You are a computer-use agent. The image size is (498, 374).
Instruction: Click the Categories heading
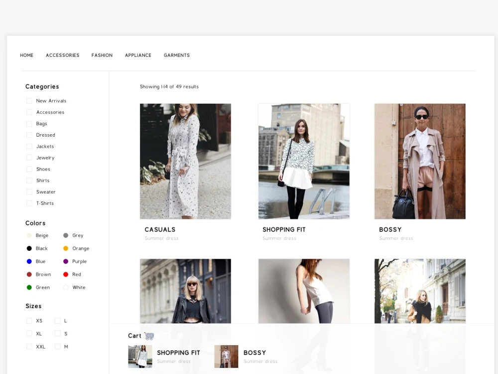click(x=42, y=86)
